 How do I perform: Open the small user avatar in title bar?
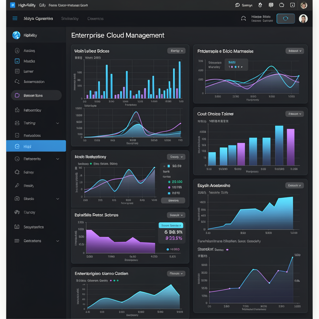pyautogui.click(x=304, y=5)
